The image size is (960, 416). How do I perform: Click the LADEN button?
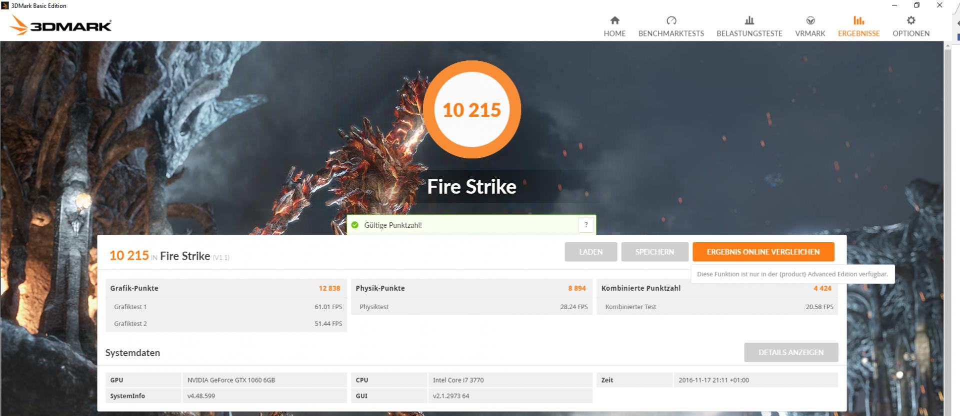pyautogui.click(x=590, y=252)
